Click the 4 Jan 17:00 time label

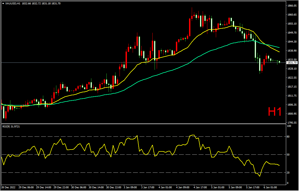(x=201, y=187)
